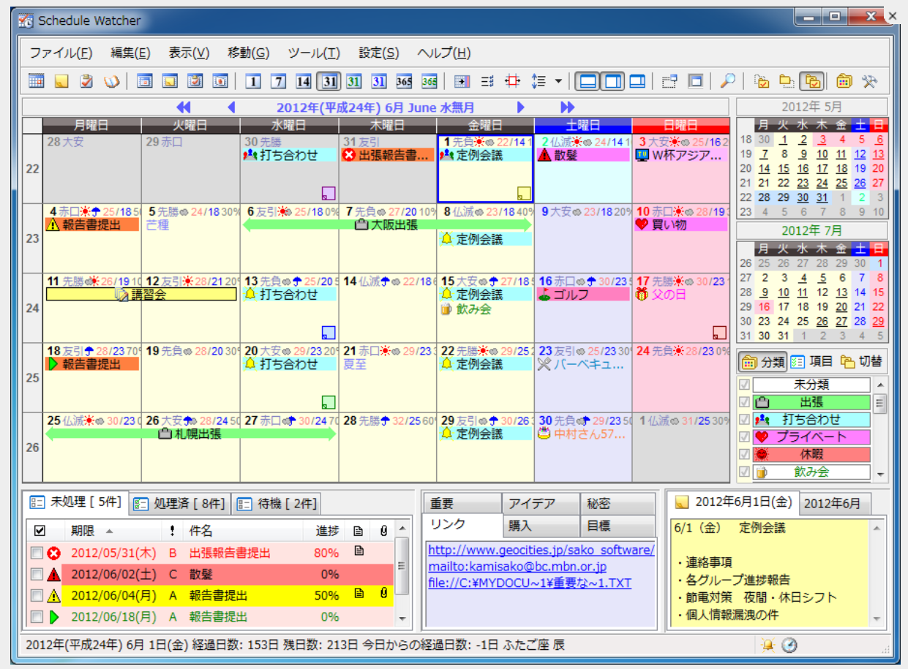Select the 札幌出張 event bar
The image size is (908, 669).
[190, 434]
